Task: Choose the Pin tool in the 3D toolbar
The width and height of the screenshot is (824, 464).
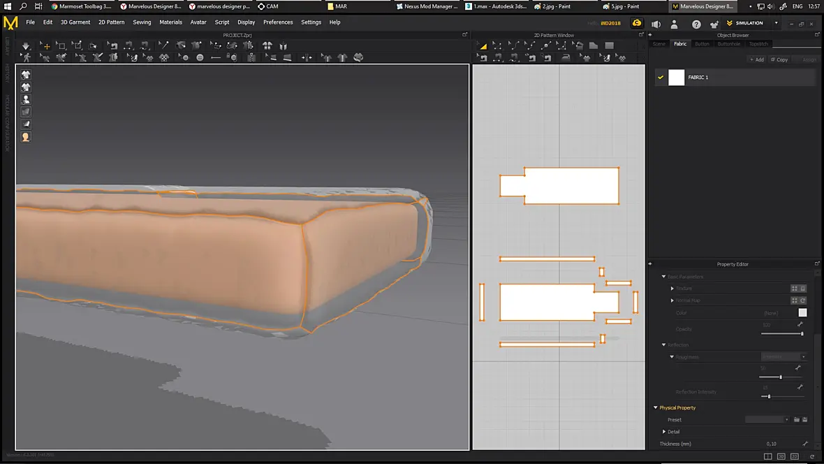Action: tap(164, 45)
